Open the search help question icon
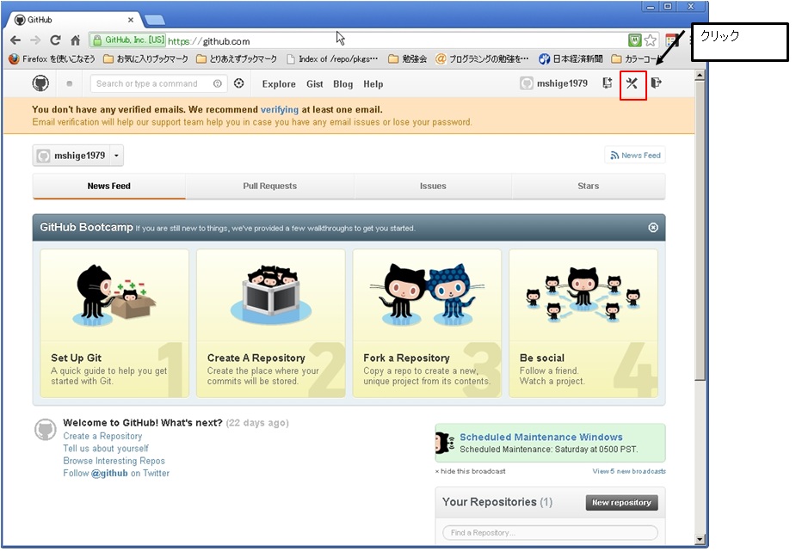 point(217,83)
